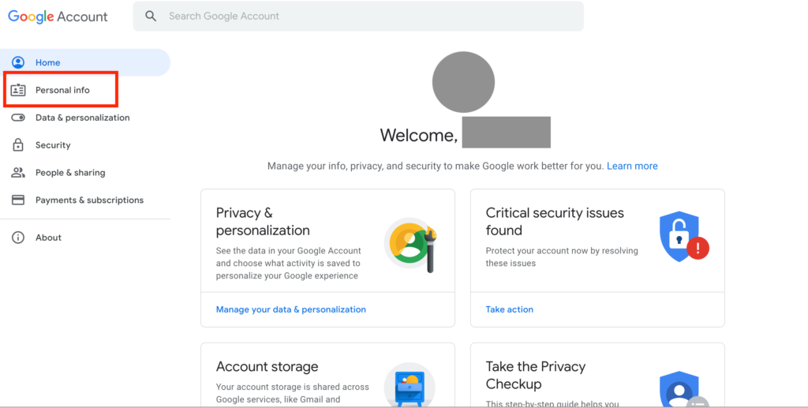Screen dimensions: 808x408
Task: Click the Payments credit card icon
Action: pos(18,200)
